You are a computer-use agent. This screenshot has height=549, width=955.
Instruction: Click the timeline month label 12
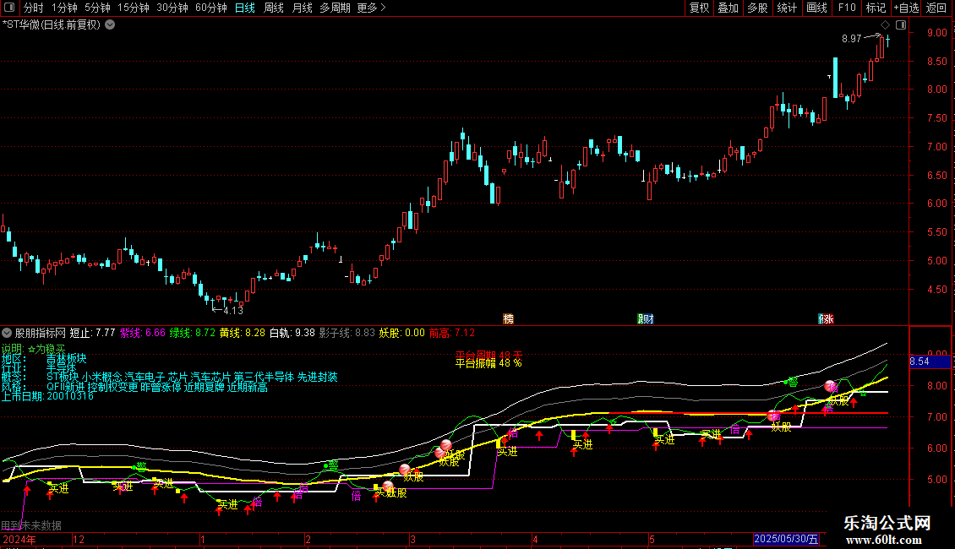(79, 539)
